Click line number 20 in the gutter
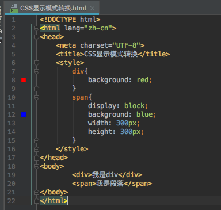 [x=12, y=184]
